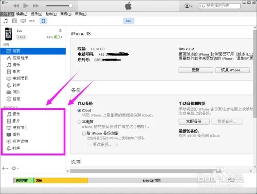
Task: Select the bao device tab at top
Action: (128, 21)
